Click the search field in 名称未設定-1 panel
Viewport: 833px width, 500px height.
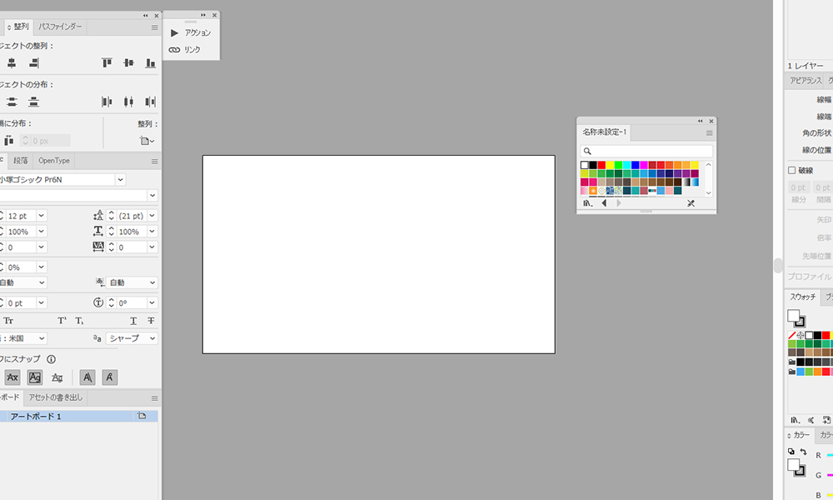point(646,151)
